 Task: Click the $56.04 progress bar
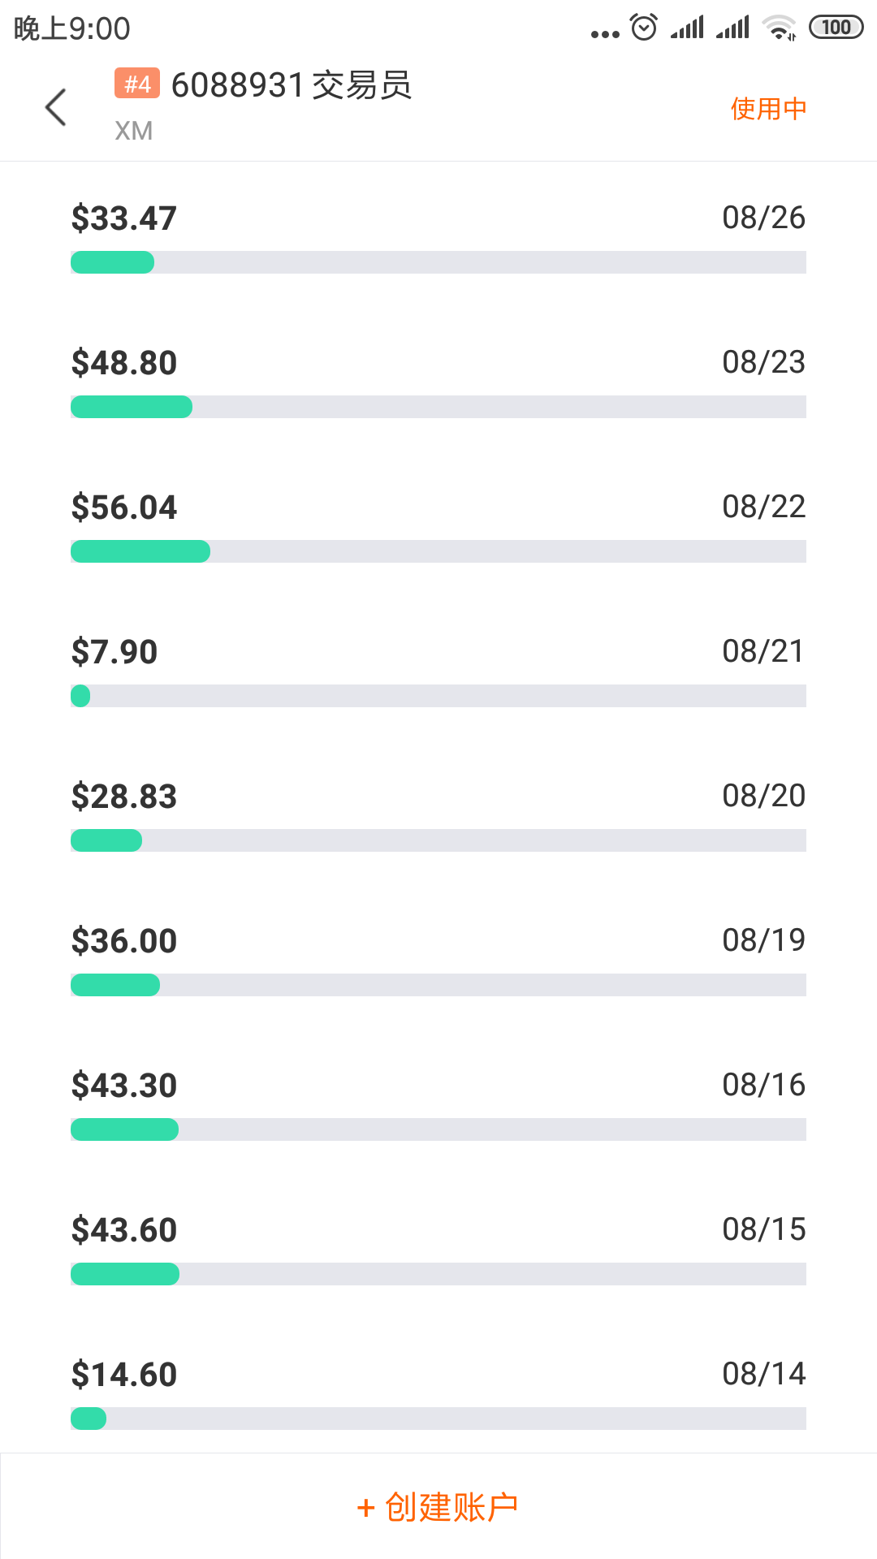[438, 551]
